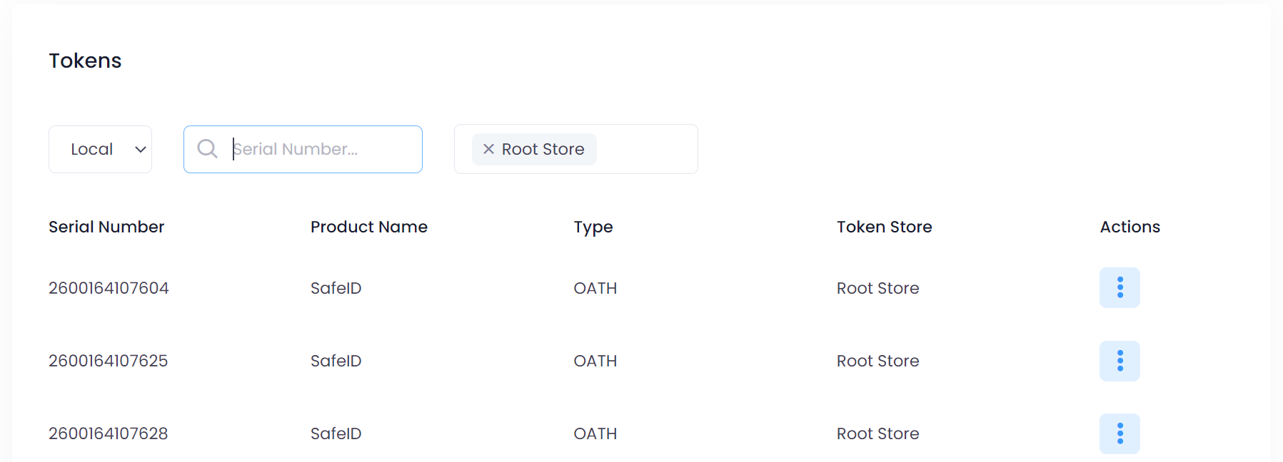Viewport: 1283px width, 462px height.
Task: Click the search magnifier icon
Action: (x=207, y=149)
